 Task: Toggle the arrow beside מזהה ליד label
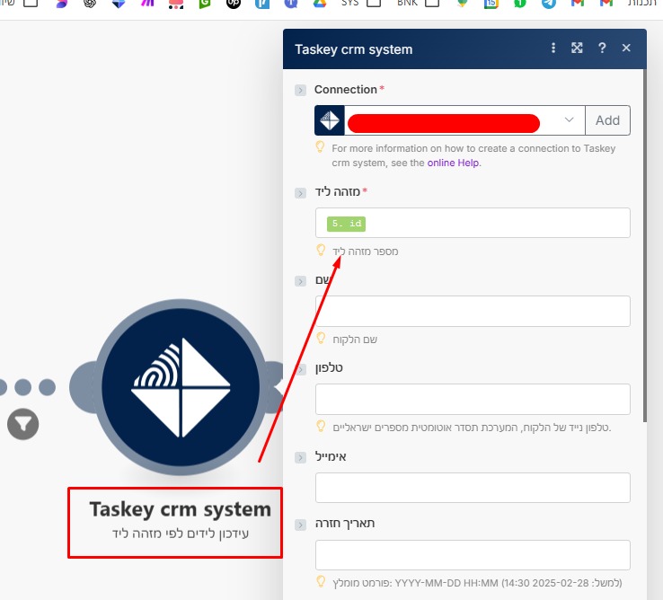tap(300, 193)
